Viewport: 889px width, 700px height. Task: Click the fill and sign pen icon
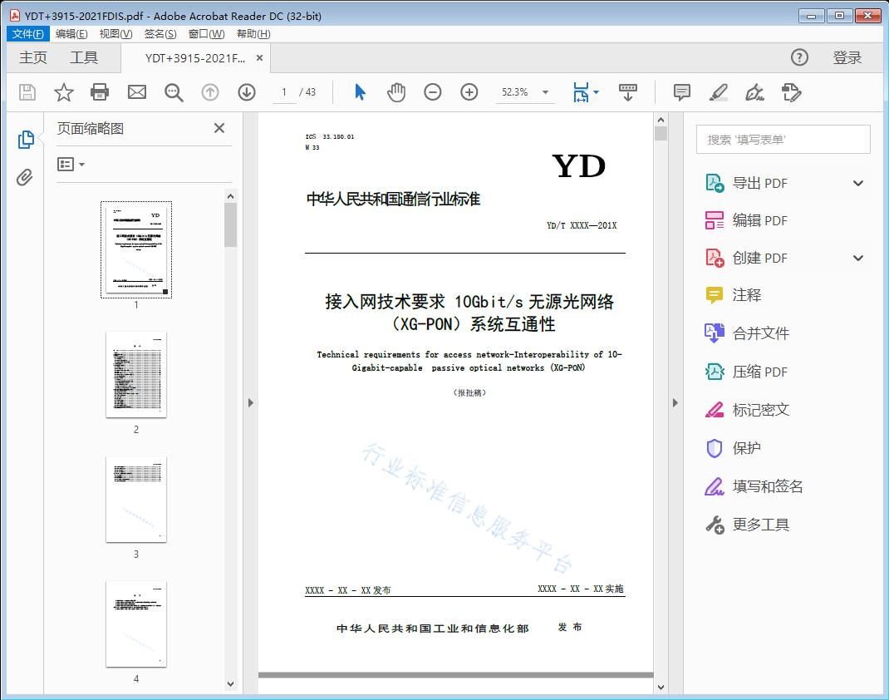pyautogui.click(x=754, y=92)
